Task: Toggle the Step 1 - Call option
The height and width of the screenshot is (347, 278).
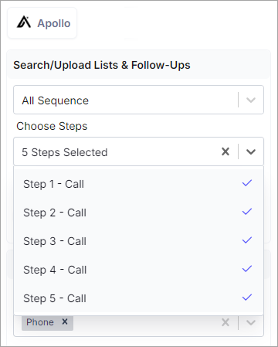Action: [x=139, y=184]
